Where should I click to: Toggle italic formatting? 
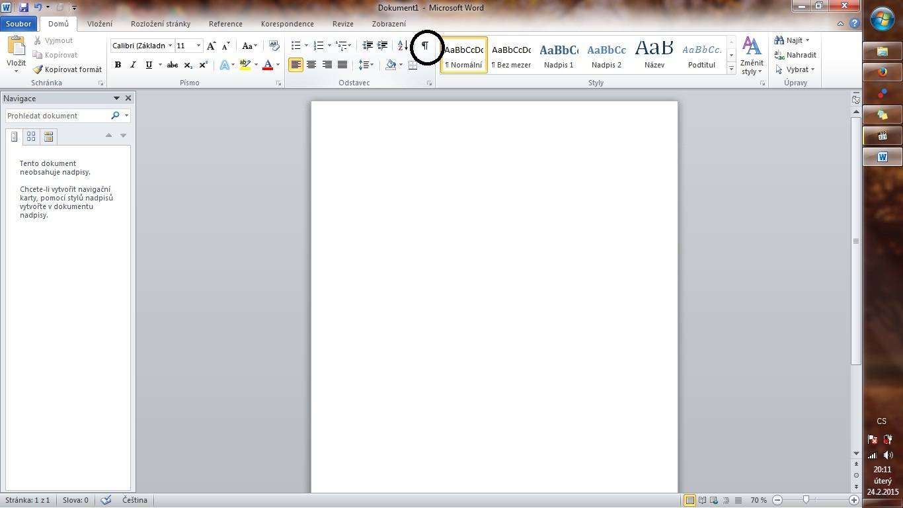coord(133,65)
